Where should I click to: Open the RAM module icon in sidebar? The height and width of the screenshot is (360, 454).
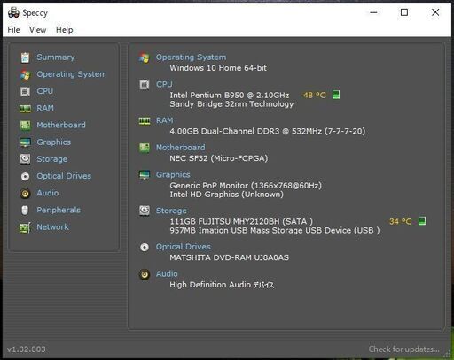click(25, 109)
